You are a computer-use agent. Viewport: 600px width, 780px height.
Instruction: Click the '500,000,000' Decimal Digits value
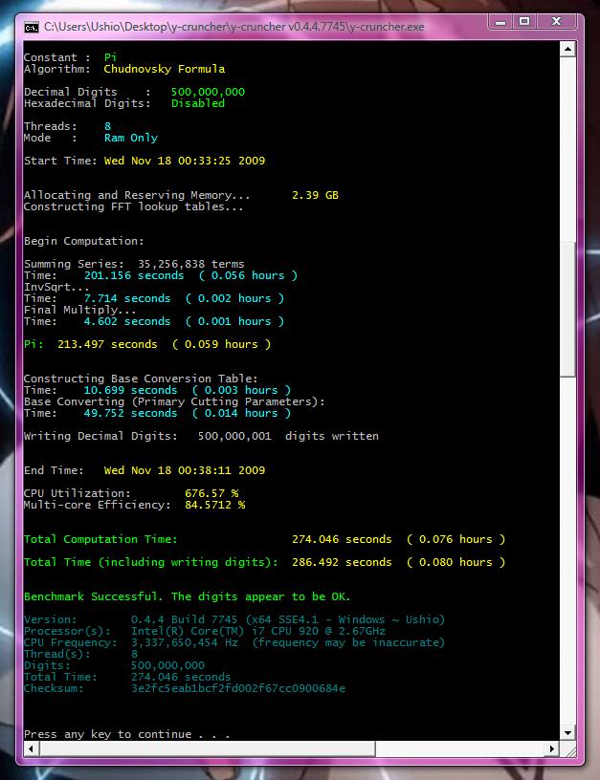tap(208, 92)
